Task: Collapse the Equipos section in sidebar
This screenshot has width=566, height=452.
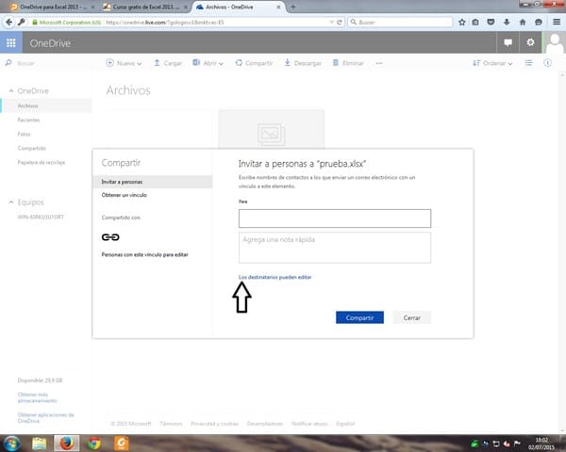Action: click(x=11, y=202)
